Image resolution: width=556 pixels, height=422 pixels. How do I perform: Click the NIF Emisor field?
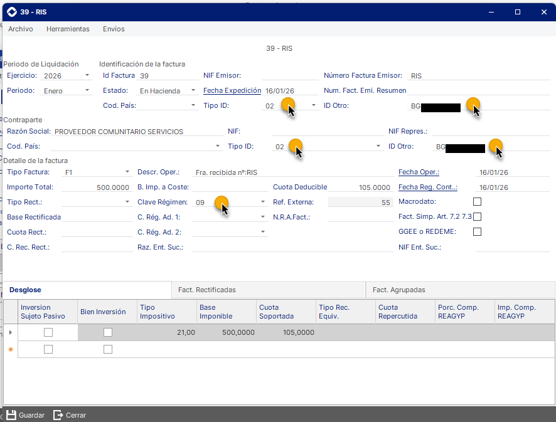point(290,75)
